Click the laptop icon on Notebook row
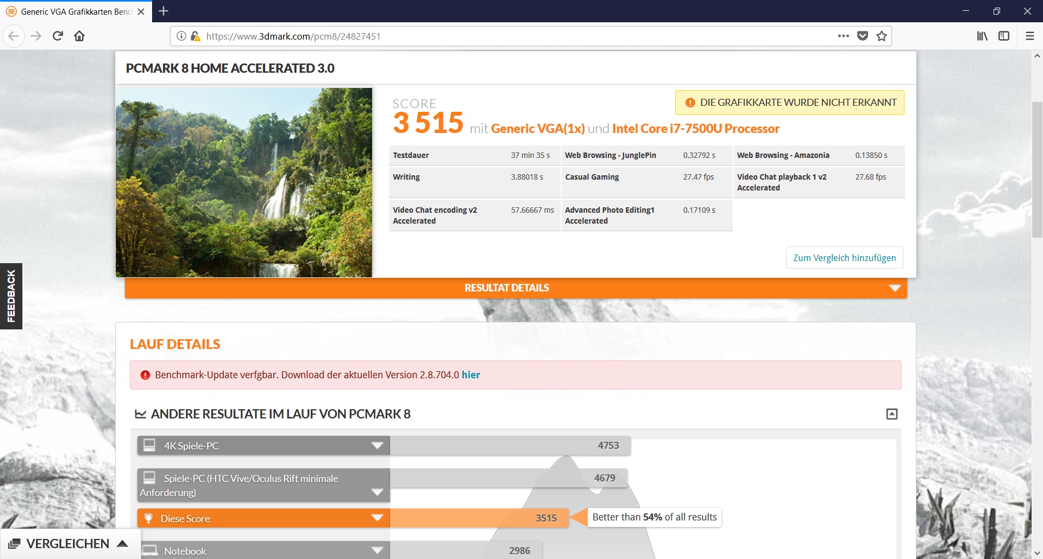Screen dimensions: 1043x559 pyautogui.click(x=149, y=550)
